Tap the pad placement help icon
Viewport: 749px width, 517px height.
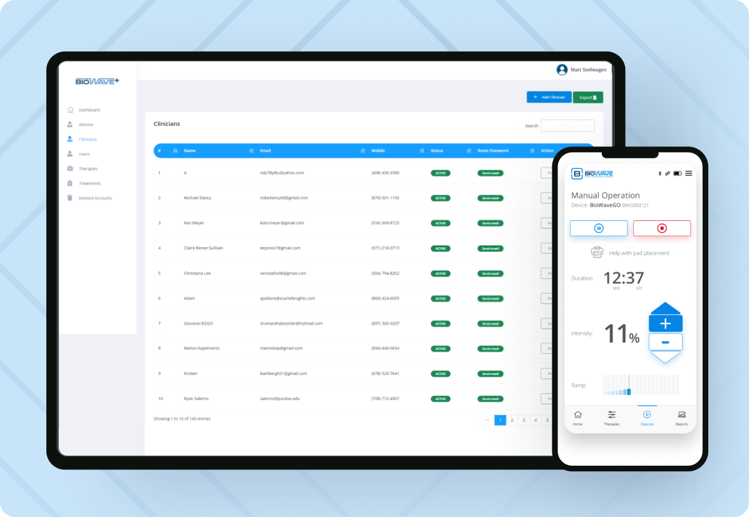tap(597, 253)
